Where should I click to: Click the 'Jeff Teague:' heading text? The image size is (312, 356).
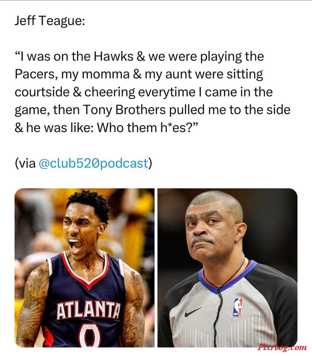tap(50, 21)
